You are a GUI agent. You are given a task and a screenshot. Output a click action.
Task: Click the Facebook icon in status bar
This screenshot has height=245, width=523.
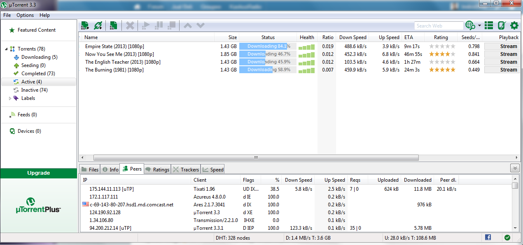coord(488,237)
